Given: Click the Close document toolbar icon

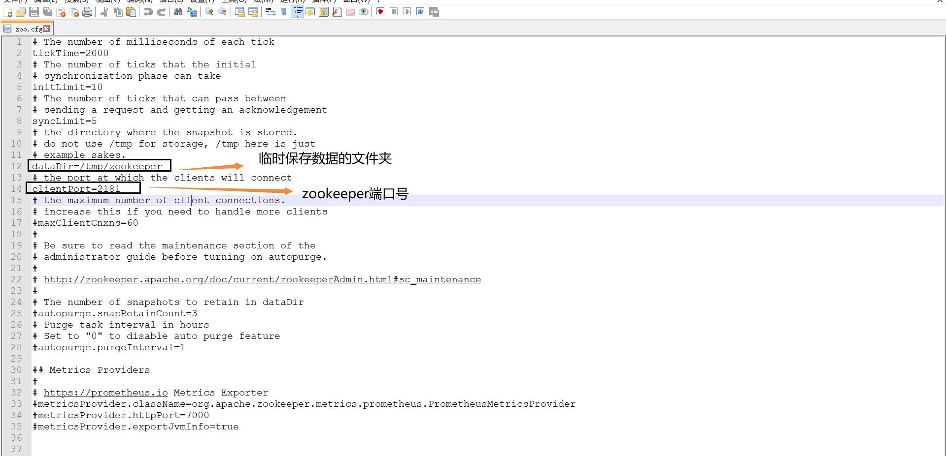Looking at the screenshot, I should pos(61,12).
